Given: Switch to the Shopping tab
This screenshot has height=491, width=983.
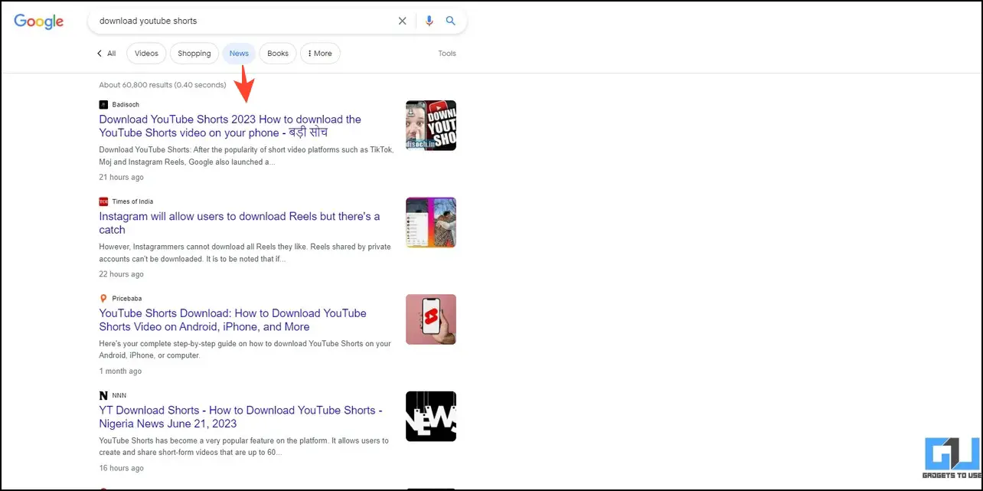Looking at the screenshot, I should 194,54.
